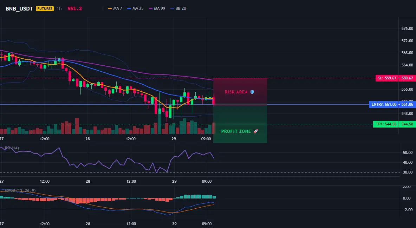
Task: Click 50.00 on the RSI axis
Action: pos(408,152)
